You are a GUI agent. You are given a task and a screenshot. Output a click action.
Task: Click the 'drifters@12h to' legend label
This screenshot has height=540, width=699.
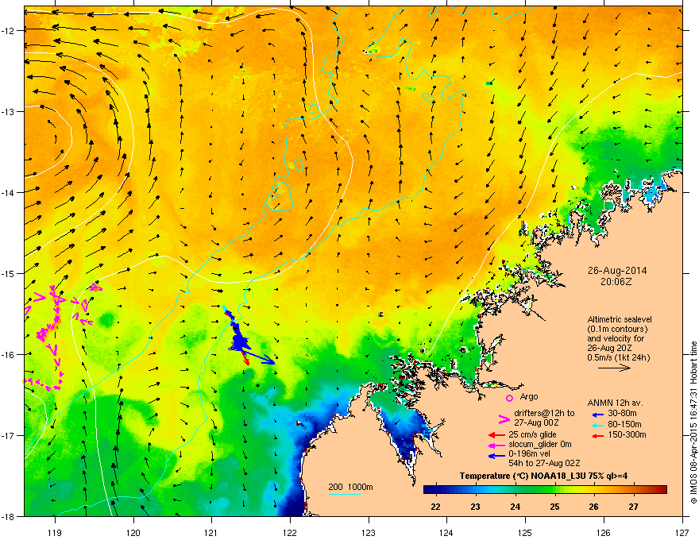point(544,413)
